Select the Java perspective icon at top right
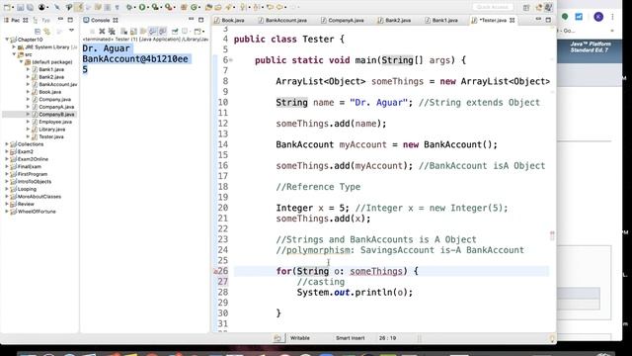This screenshot has height=356, width=632. click(548, 7)
